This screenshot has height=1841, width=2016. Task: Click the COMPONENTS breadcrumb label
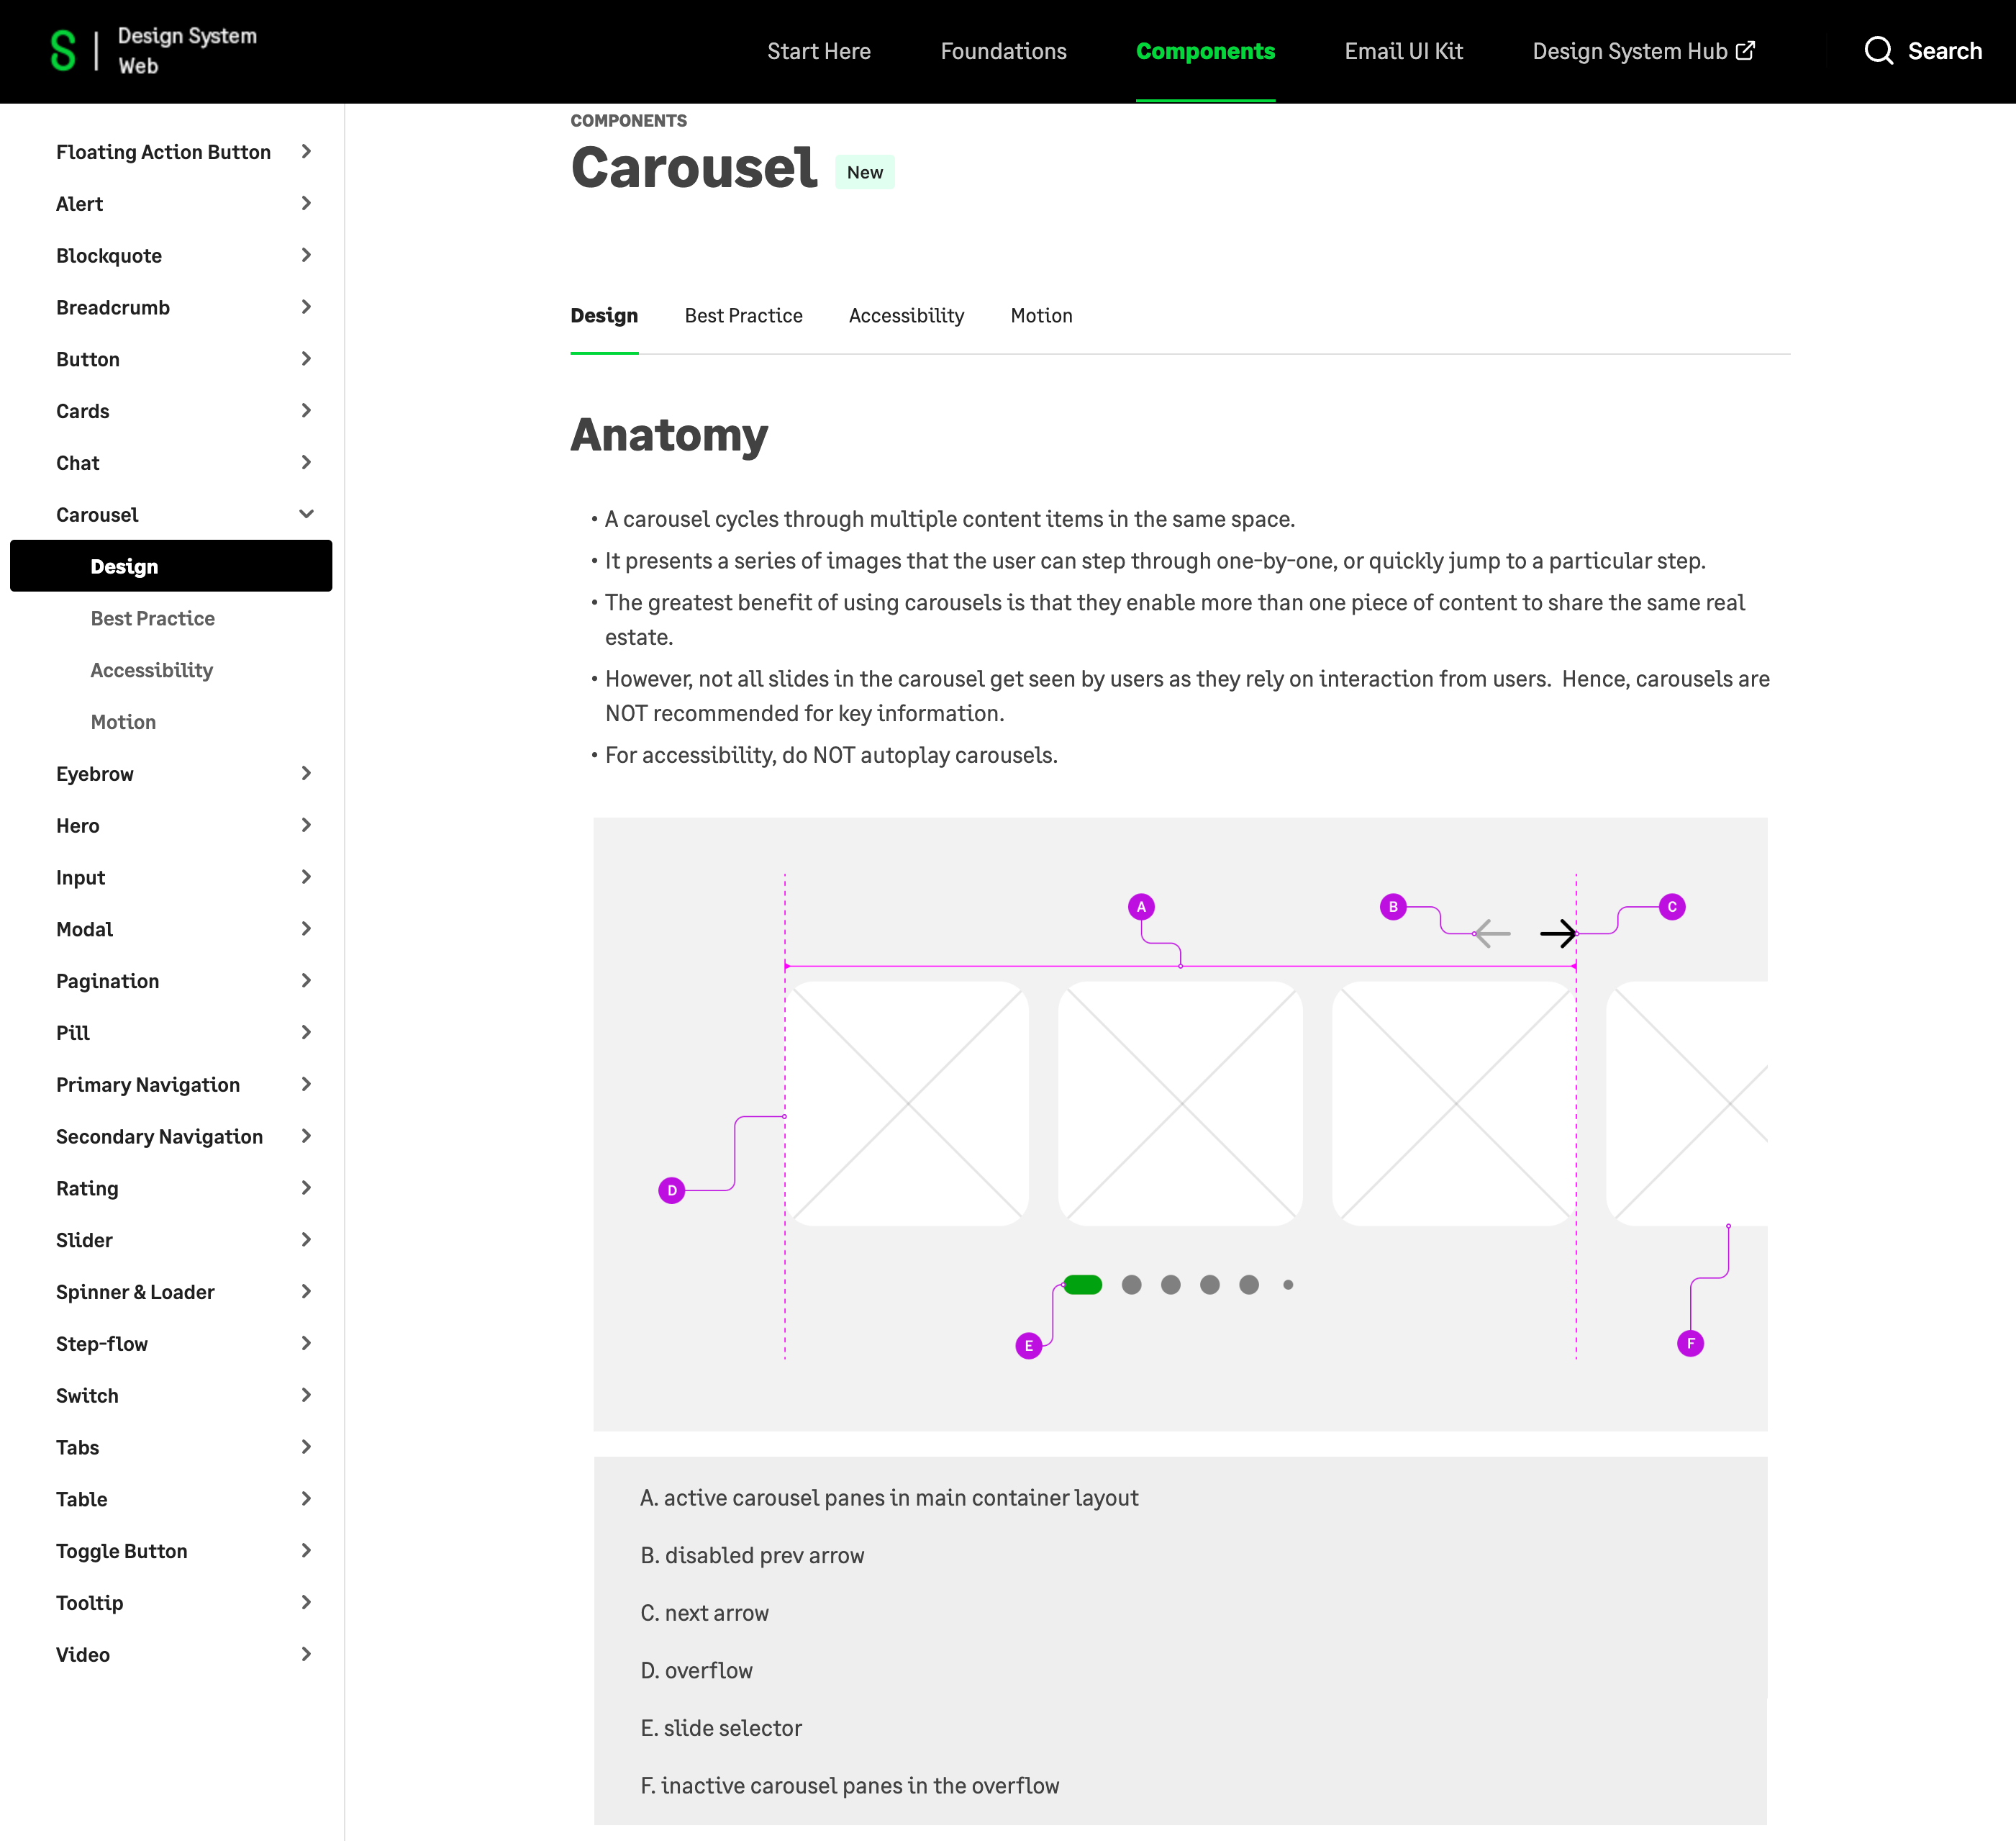coord(628,120)
